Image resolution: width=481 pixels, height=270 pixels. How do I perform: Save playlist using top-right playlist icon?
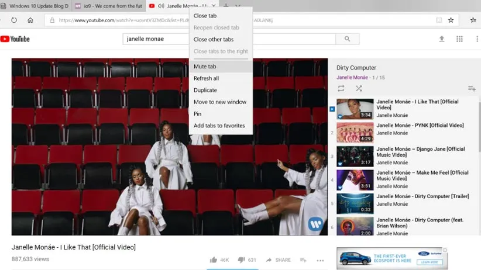(x=472, y=89)
